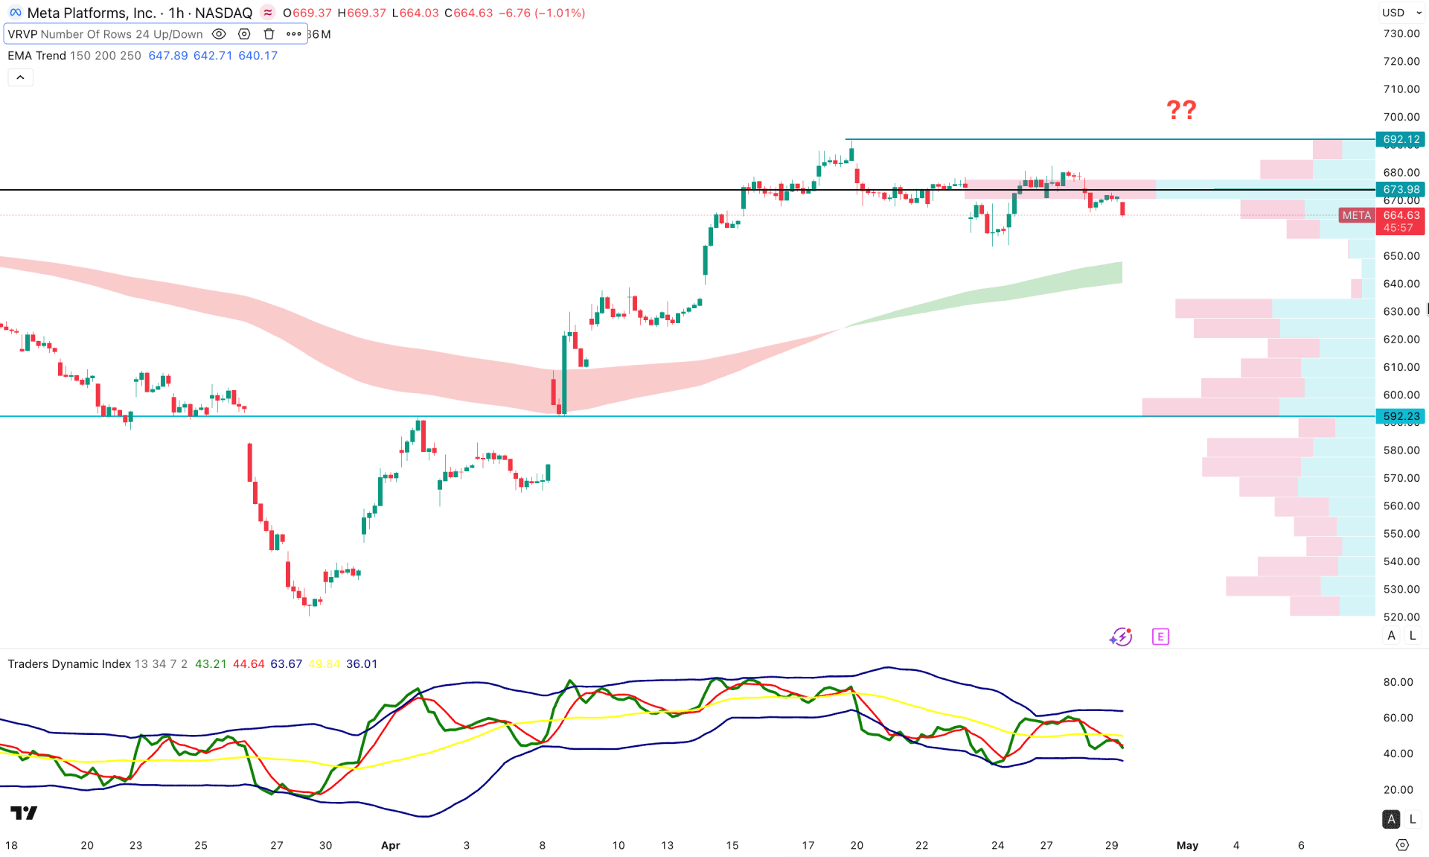The width and height of the screenshot is (1429, 857).
Task: Click the 673.98 price line label
Action: [x=1401, y=190]
